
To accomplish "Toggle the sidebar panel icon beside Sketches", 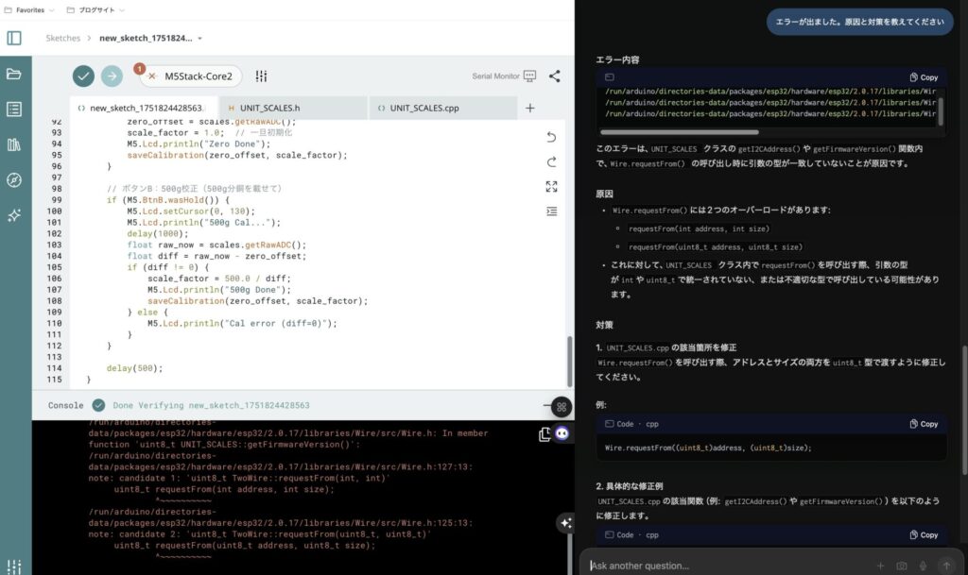I will coord(14,38).
